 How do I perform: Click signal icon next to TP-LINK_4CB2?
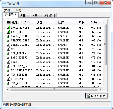coord(8,28)
